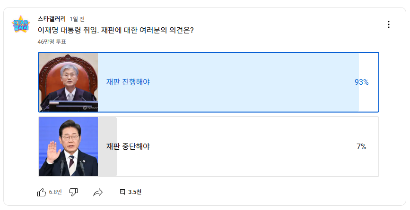Click the gray result bar

107,147
